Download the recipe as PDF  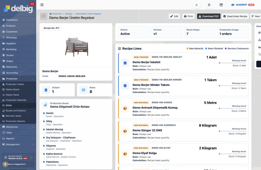pyautogui.click(x=209, y=16)
